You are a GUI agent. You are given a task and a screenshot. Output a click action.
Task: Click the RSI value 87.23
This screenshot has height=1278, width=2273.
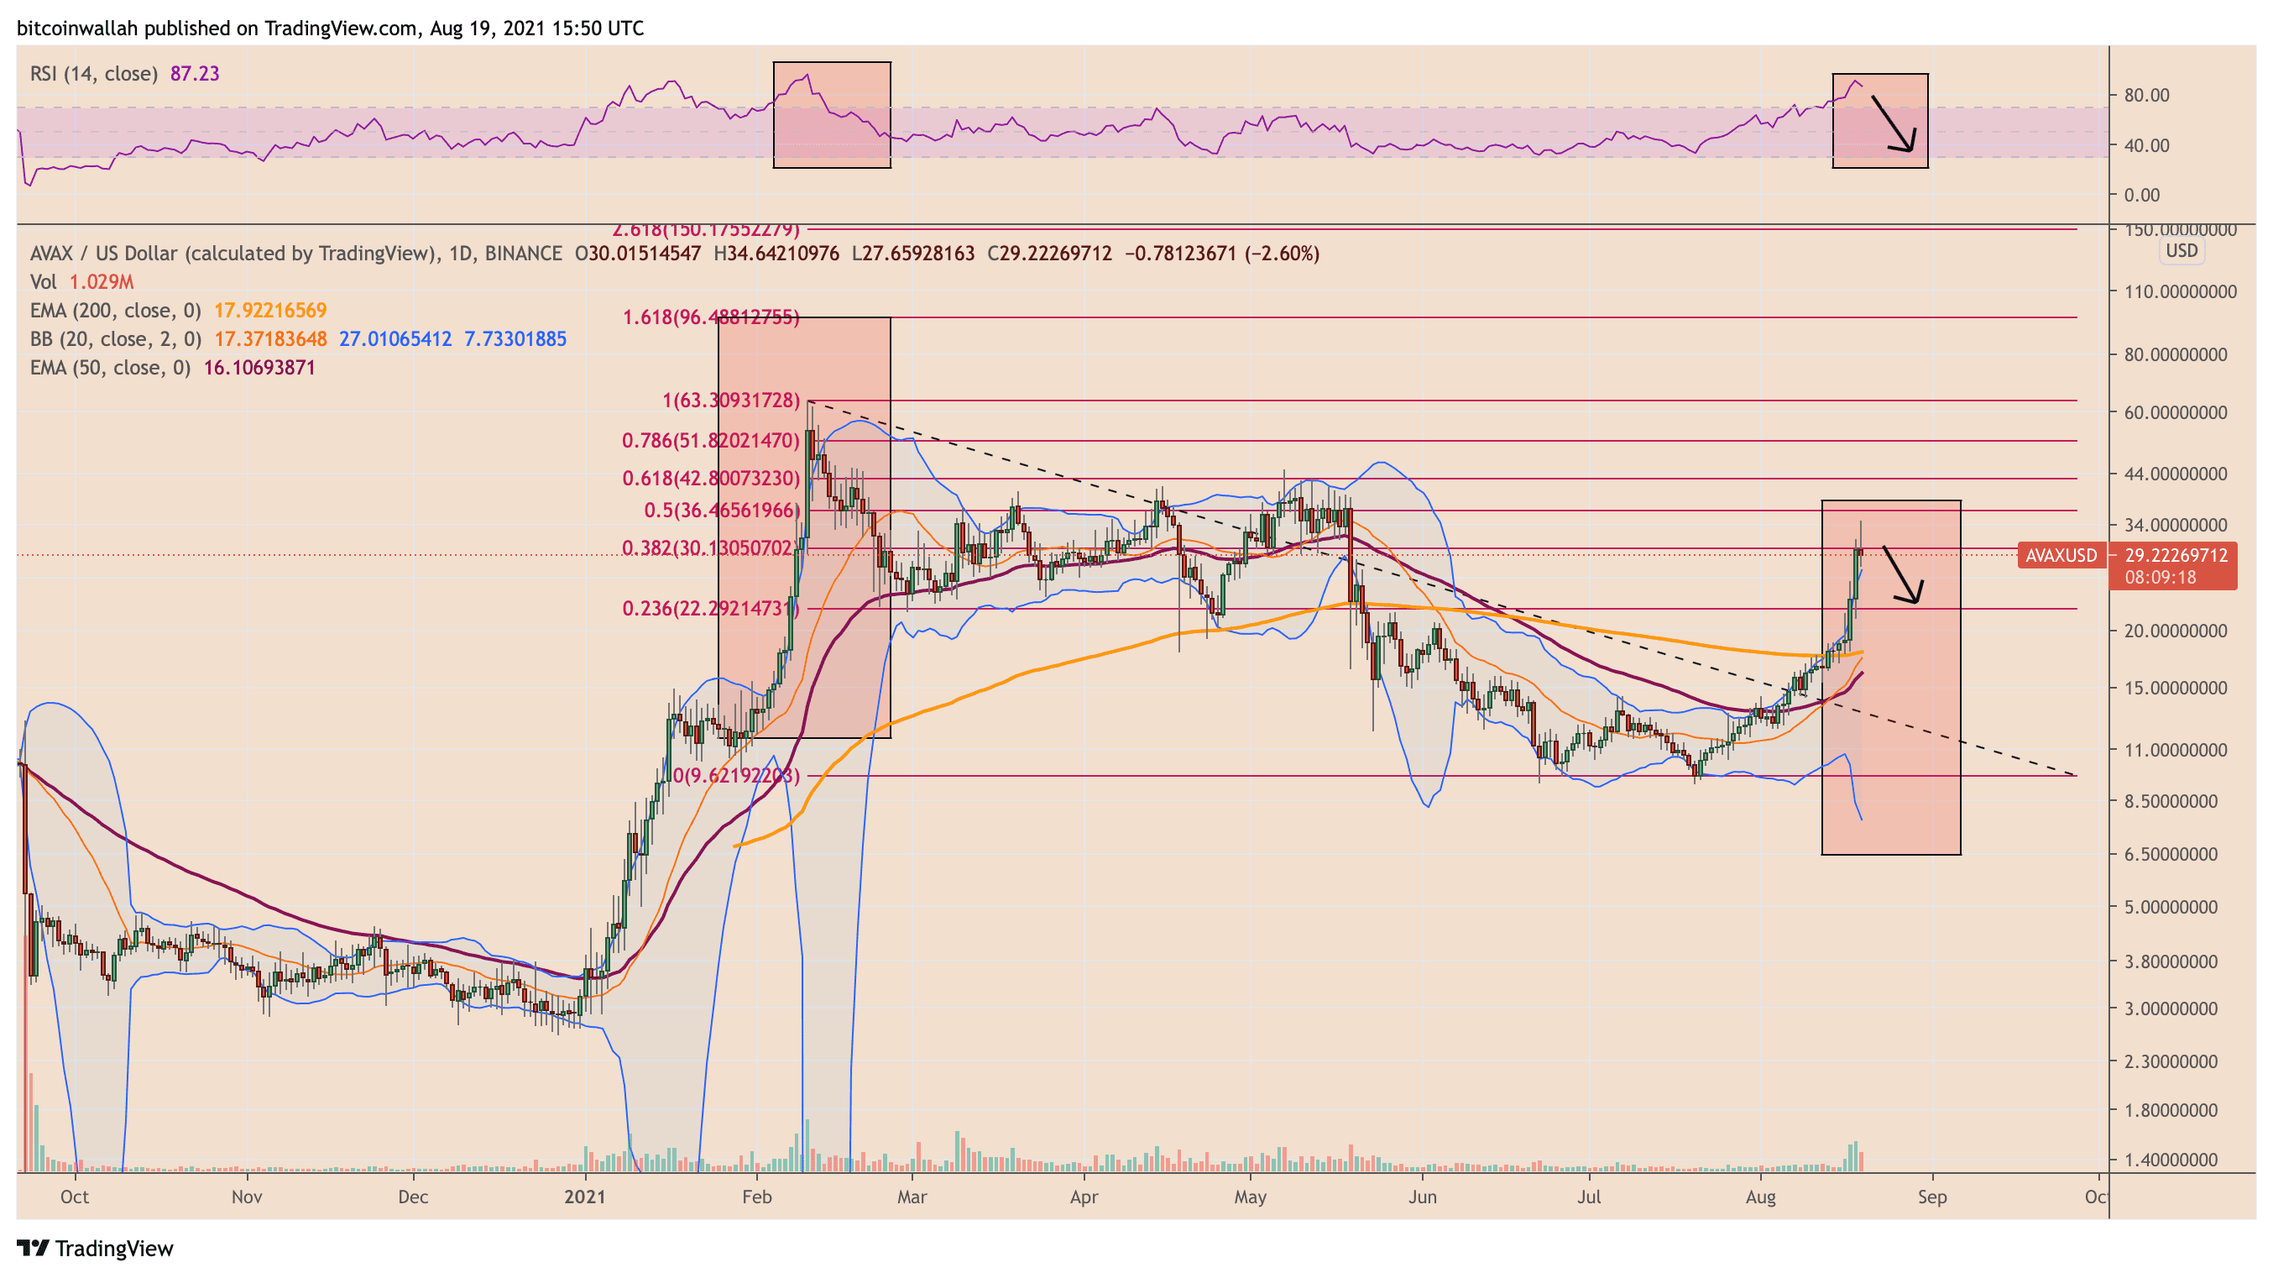[x=195, y=73]
